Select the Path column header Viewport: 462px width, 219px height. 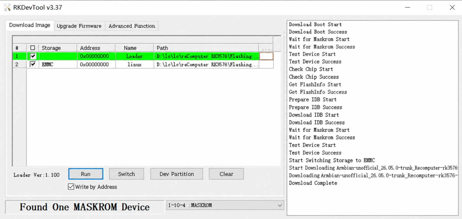click(x=206, y=48)
